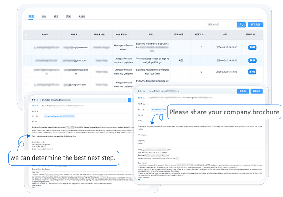Image resolution: width=283 pixels, height=197 pixels.
Task: Sort by the 主题 column arrows
Action: click(x=154, y=34)
